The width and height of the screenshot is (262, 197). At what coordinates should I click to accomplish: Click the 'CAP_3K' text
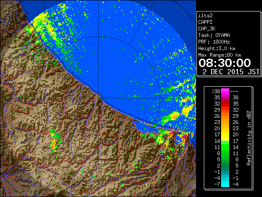[x=207, y=29]
